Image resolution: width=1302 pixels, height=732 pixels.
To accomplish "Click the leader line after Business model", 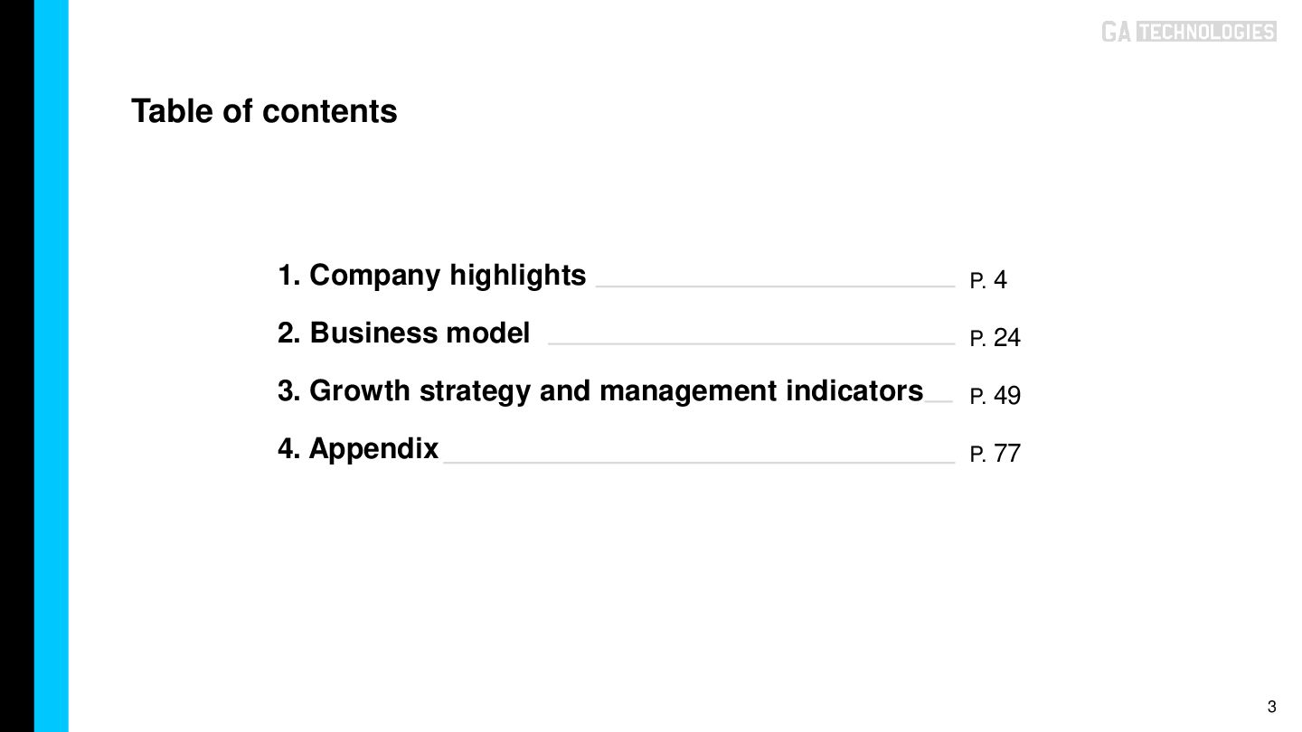I will coord(751,344).
